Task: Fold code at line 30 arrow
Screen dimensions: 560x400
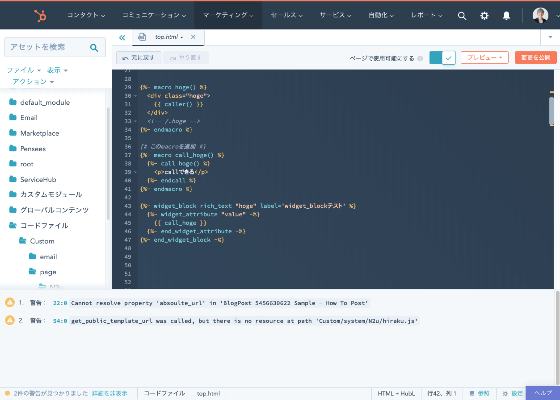Action: tap(135, 96)
